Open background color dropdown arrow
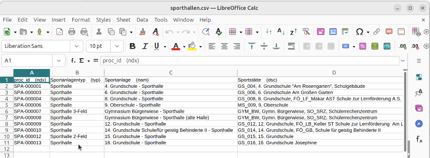Image resolution: width=430 pixels, height=158 pixels. tap(200, 47)
